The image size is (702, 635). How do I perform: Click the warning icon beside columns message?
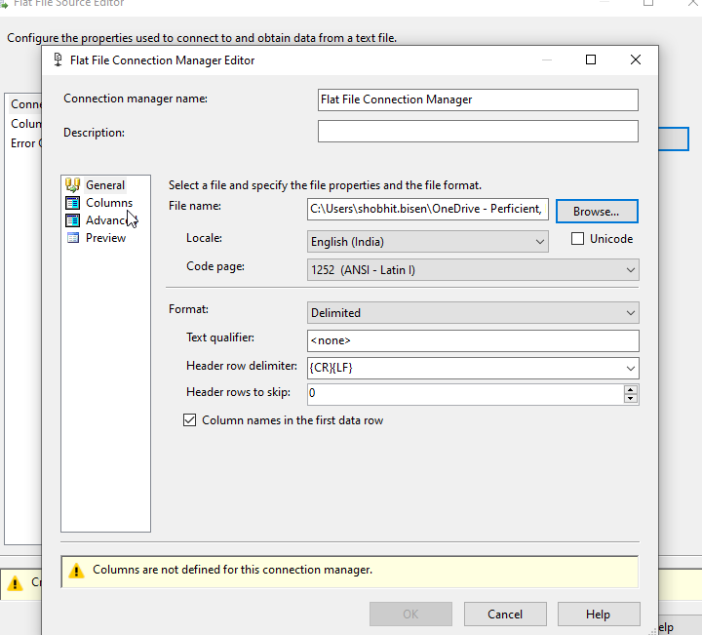pos(76,571)
